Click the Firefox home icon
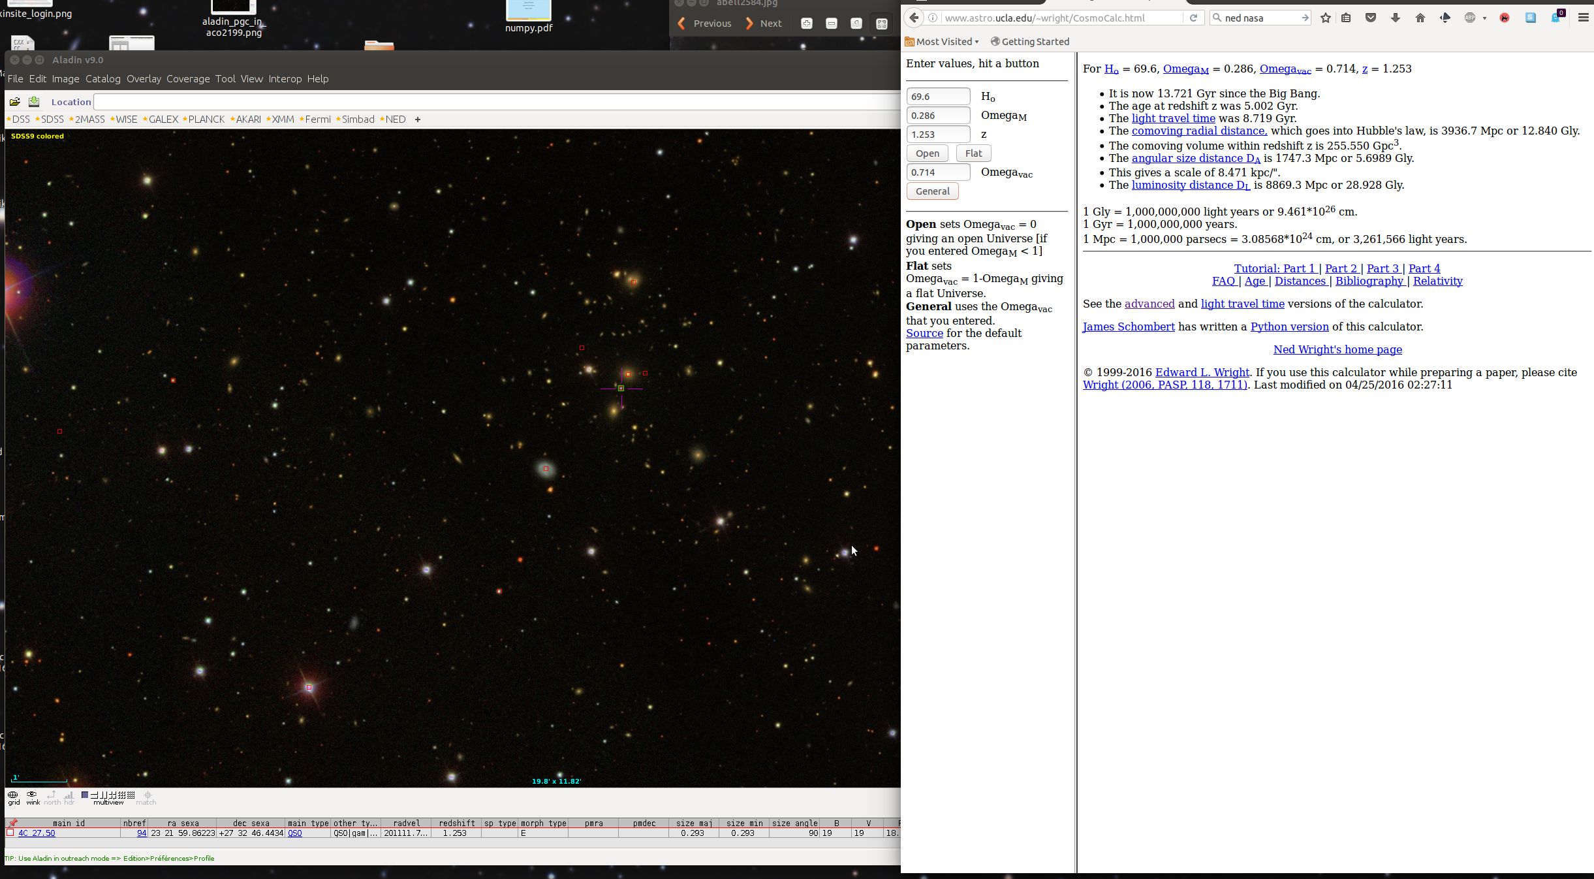This screenshot has height=879, width=1594. 1420,18
